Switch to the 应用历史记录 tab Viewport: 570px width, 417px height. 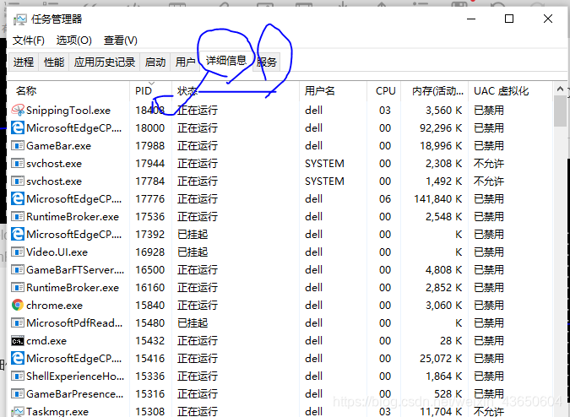tap(105, 62)
